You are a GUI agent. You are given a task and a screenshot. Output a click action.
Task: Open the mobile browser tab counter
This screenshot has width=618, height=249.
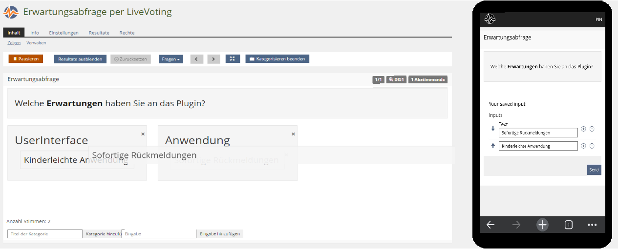coord(568,225)
